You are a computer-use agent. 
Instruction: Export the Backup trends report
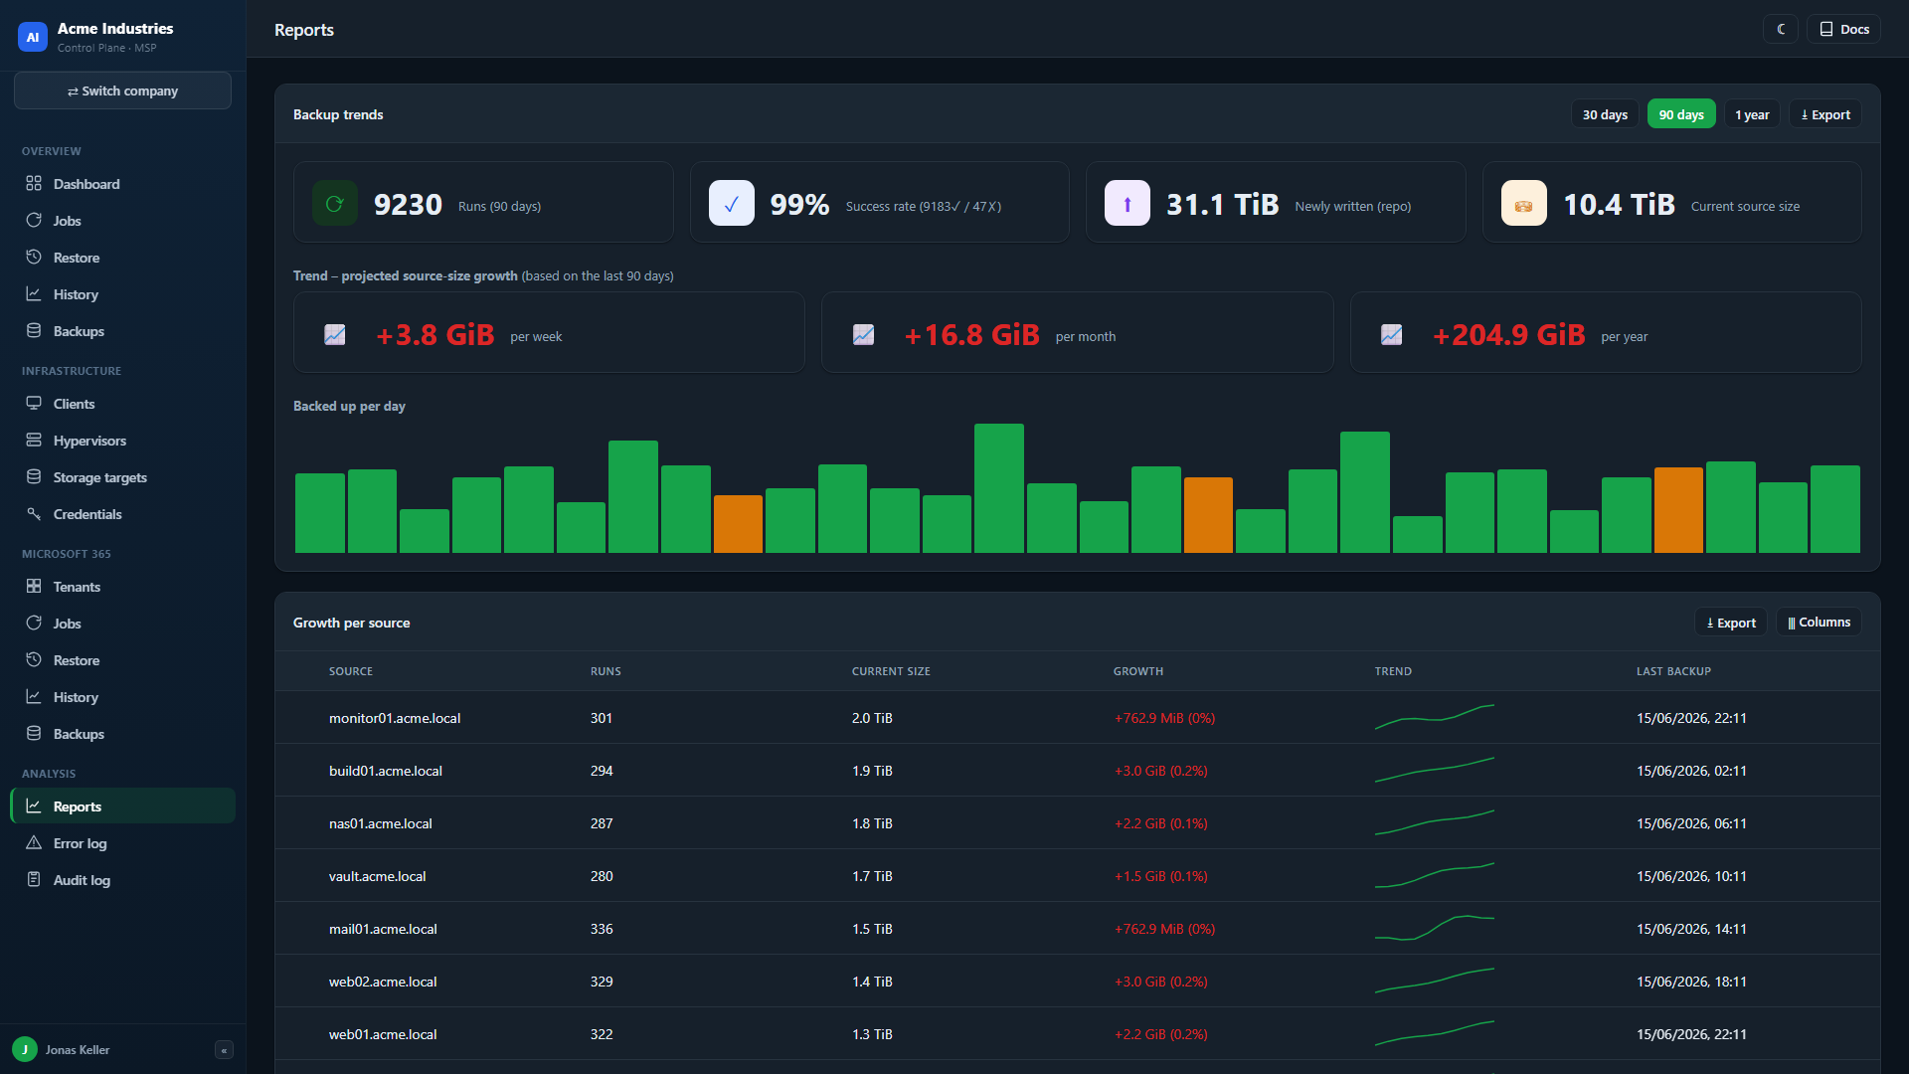click(1825, 114)
